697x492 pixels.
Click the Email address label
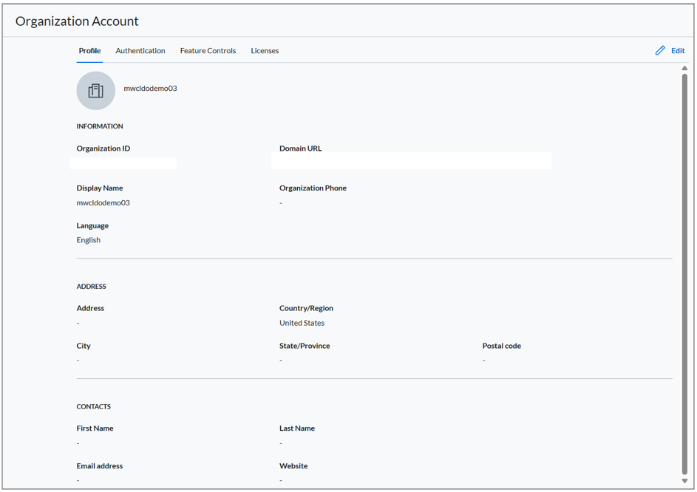click(x=100, y=466)
